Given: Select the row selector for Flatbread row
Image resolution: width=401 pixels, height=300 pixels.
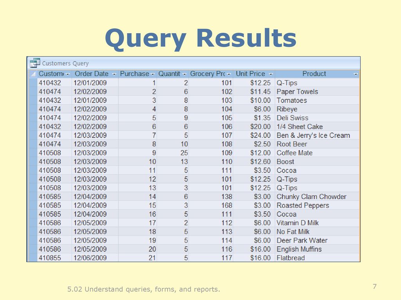Looking at the screenshot, I should (x=33, y=258).
